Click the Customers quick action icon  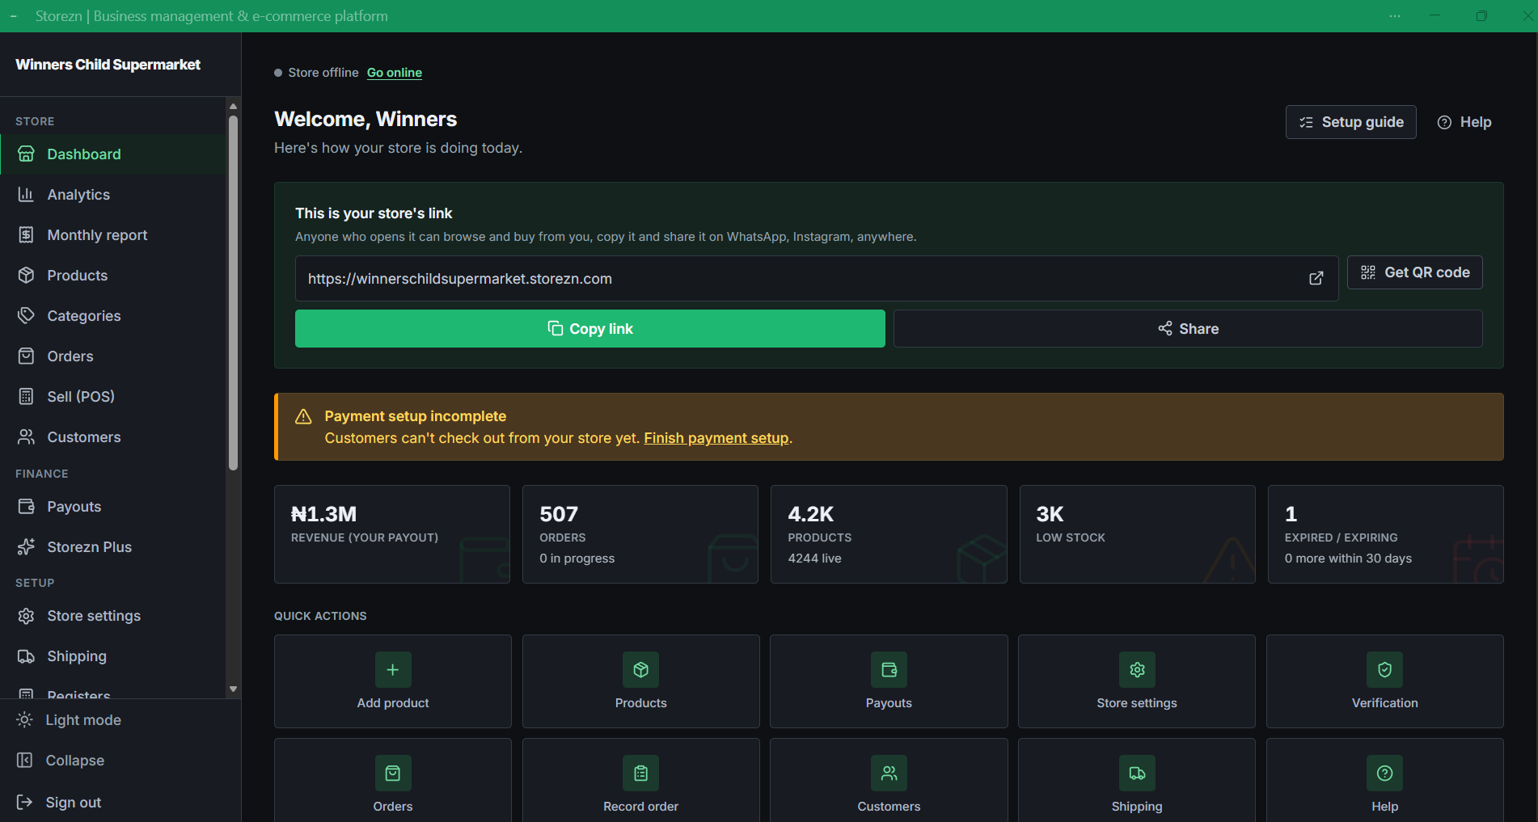click(889, 774)
